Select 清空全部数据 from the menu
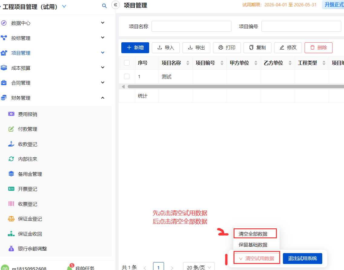 click(253, 234)
